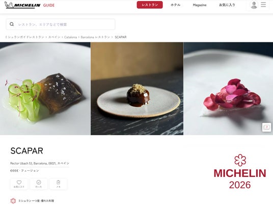The image size is (273, 207).
Task: Select the レストラン tab
Action: tap(150, 5)
